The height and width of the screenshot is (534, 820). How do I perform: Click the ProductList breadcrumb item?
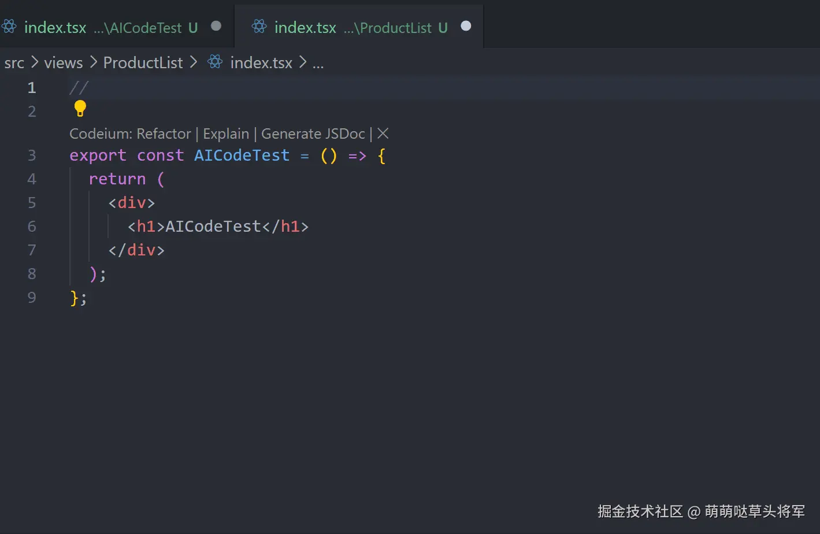(x=143, y=62)
